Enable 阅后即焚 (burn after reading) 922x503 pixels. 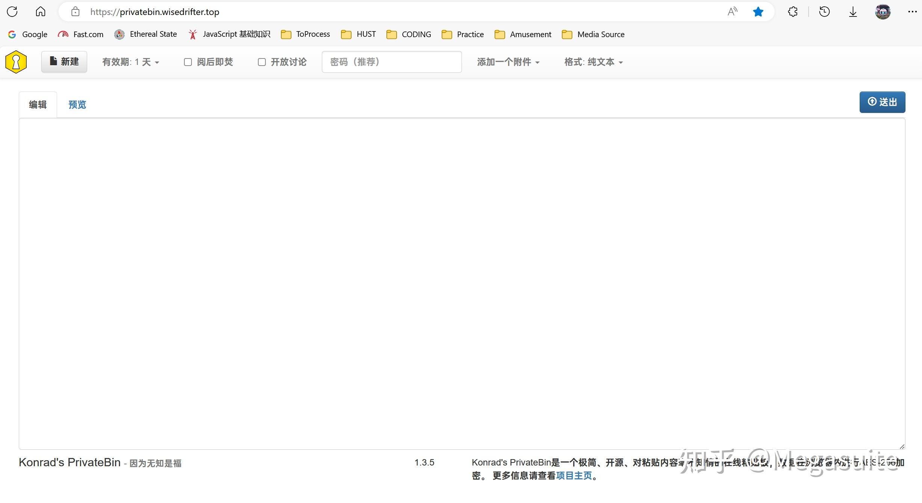click(188, 62)
